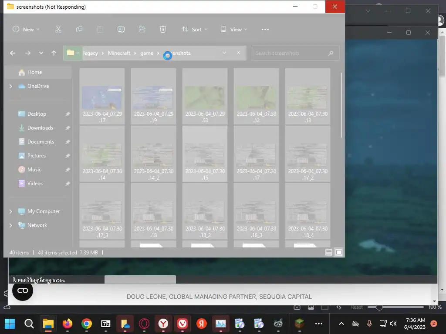Image resolution: width=446 pixels, height=334 pixels.
Task: Open the View dropdown menu
Action: click(x=234, y=29)
